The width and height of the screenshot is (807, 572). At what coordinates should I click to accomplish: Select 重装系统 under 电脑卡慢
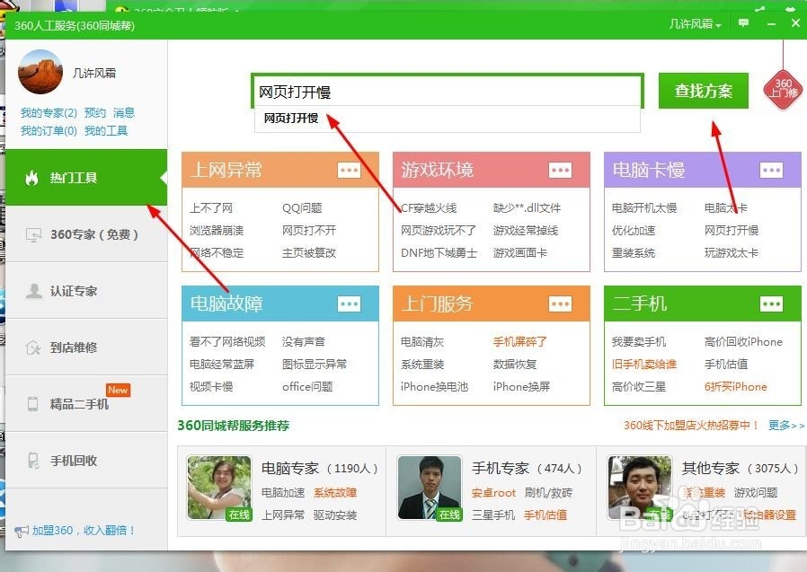(633, 253)
